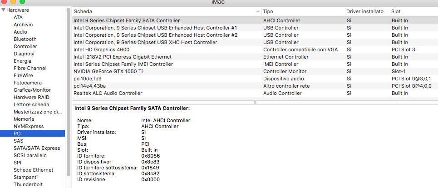
Task: Select the pci10de,fb9 row
Action: [255, 79]
